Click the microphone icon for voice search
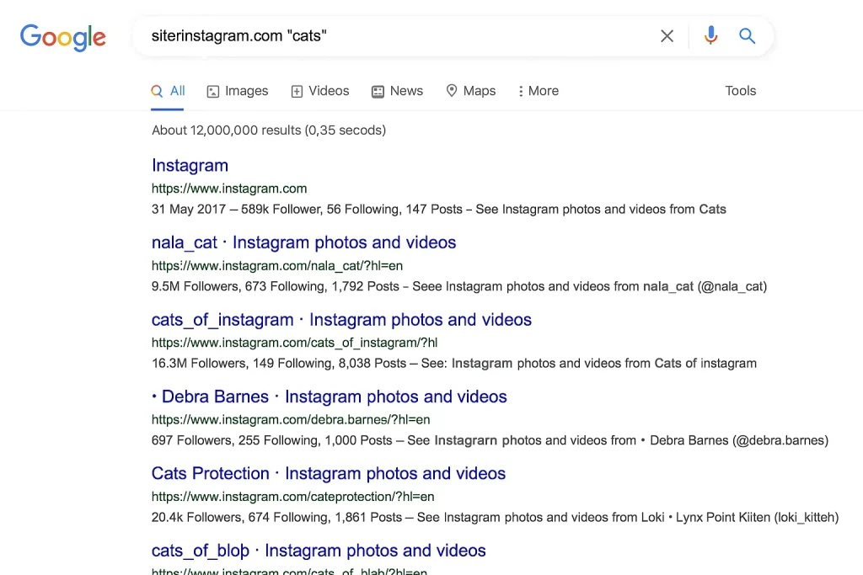The height and width of the screenshot is (575, 863). tap(710, 35)
